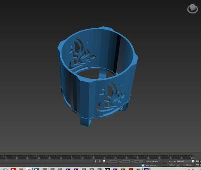Toggle Key Mode button below Go to Start
Viewport: 201px width, 170px height.
coord(197,165)
